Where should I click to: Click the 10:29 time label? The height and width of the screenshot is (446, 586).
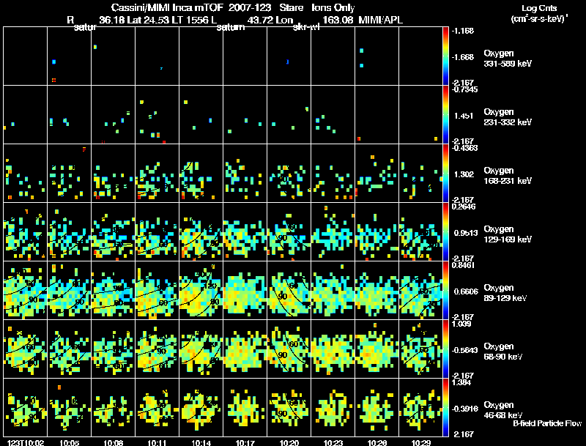(x=421, y=442)
